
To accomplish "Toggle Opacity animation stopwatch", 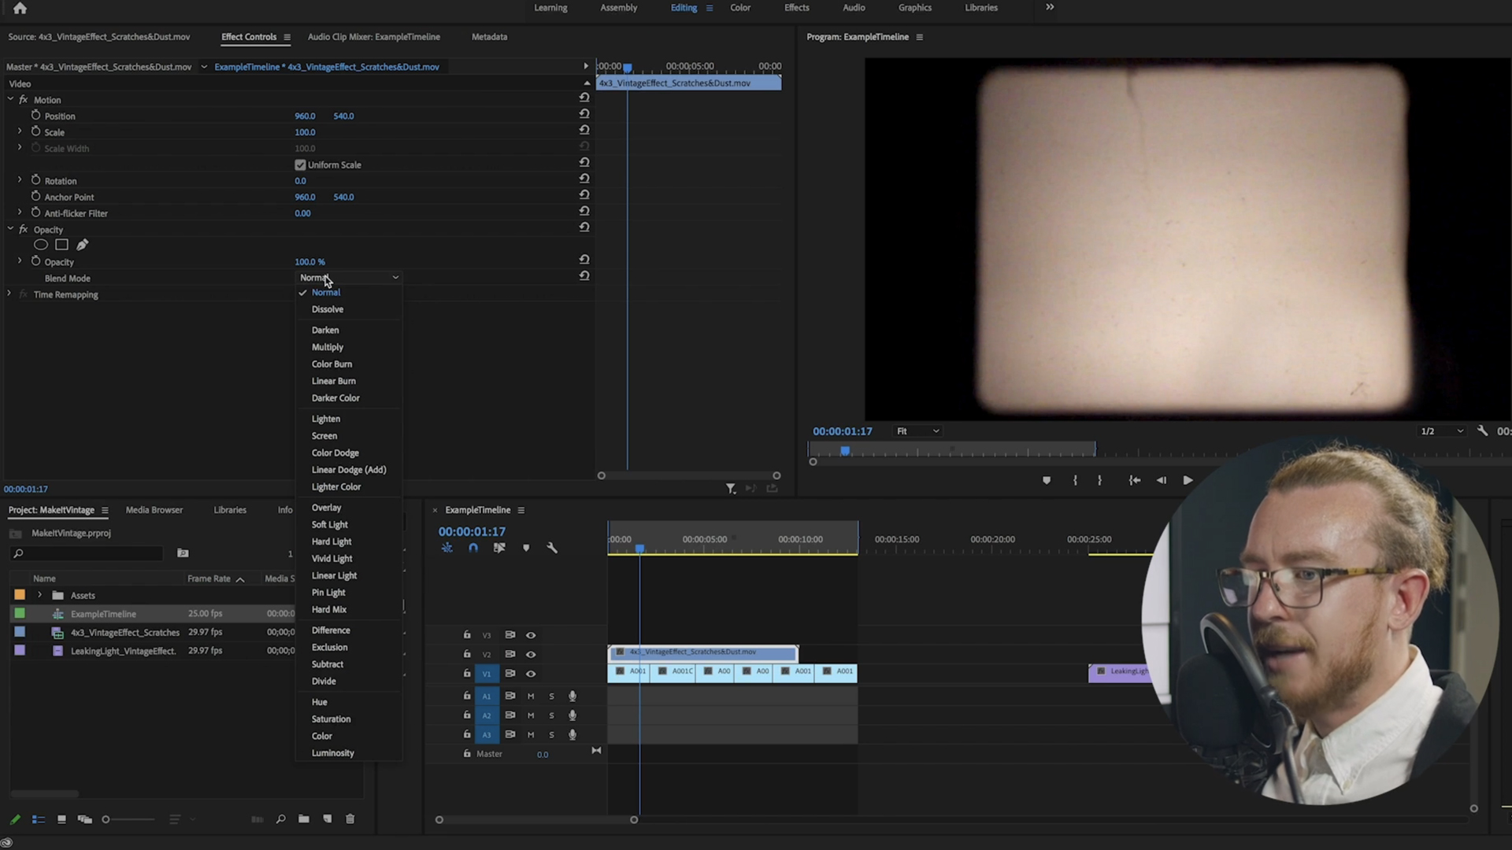I will coord(35,261).
